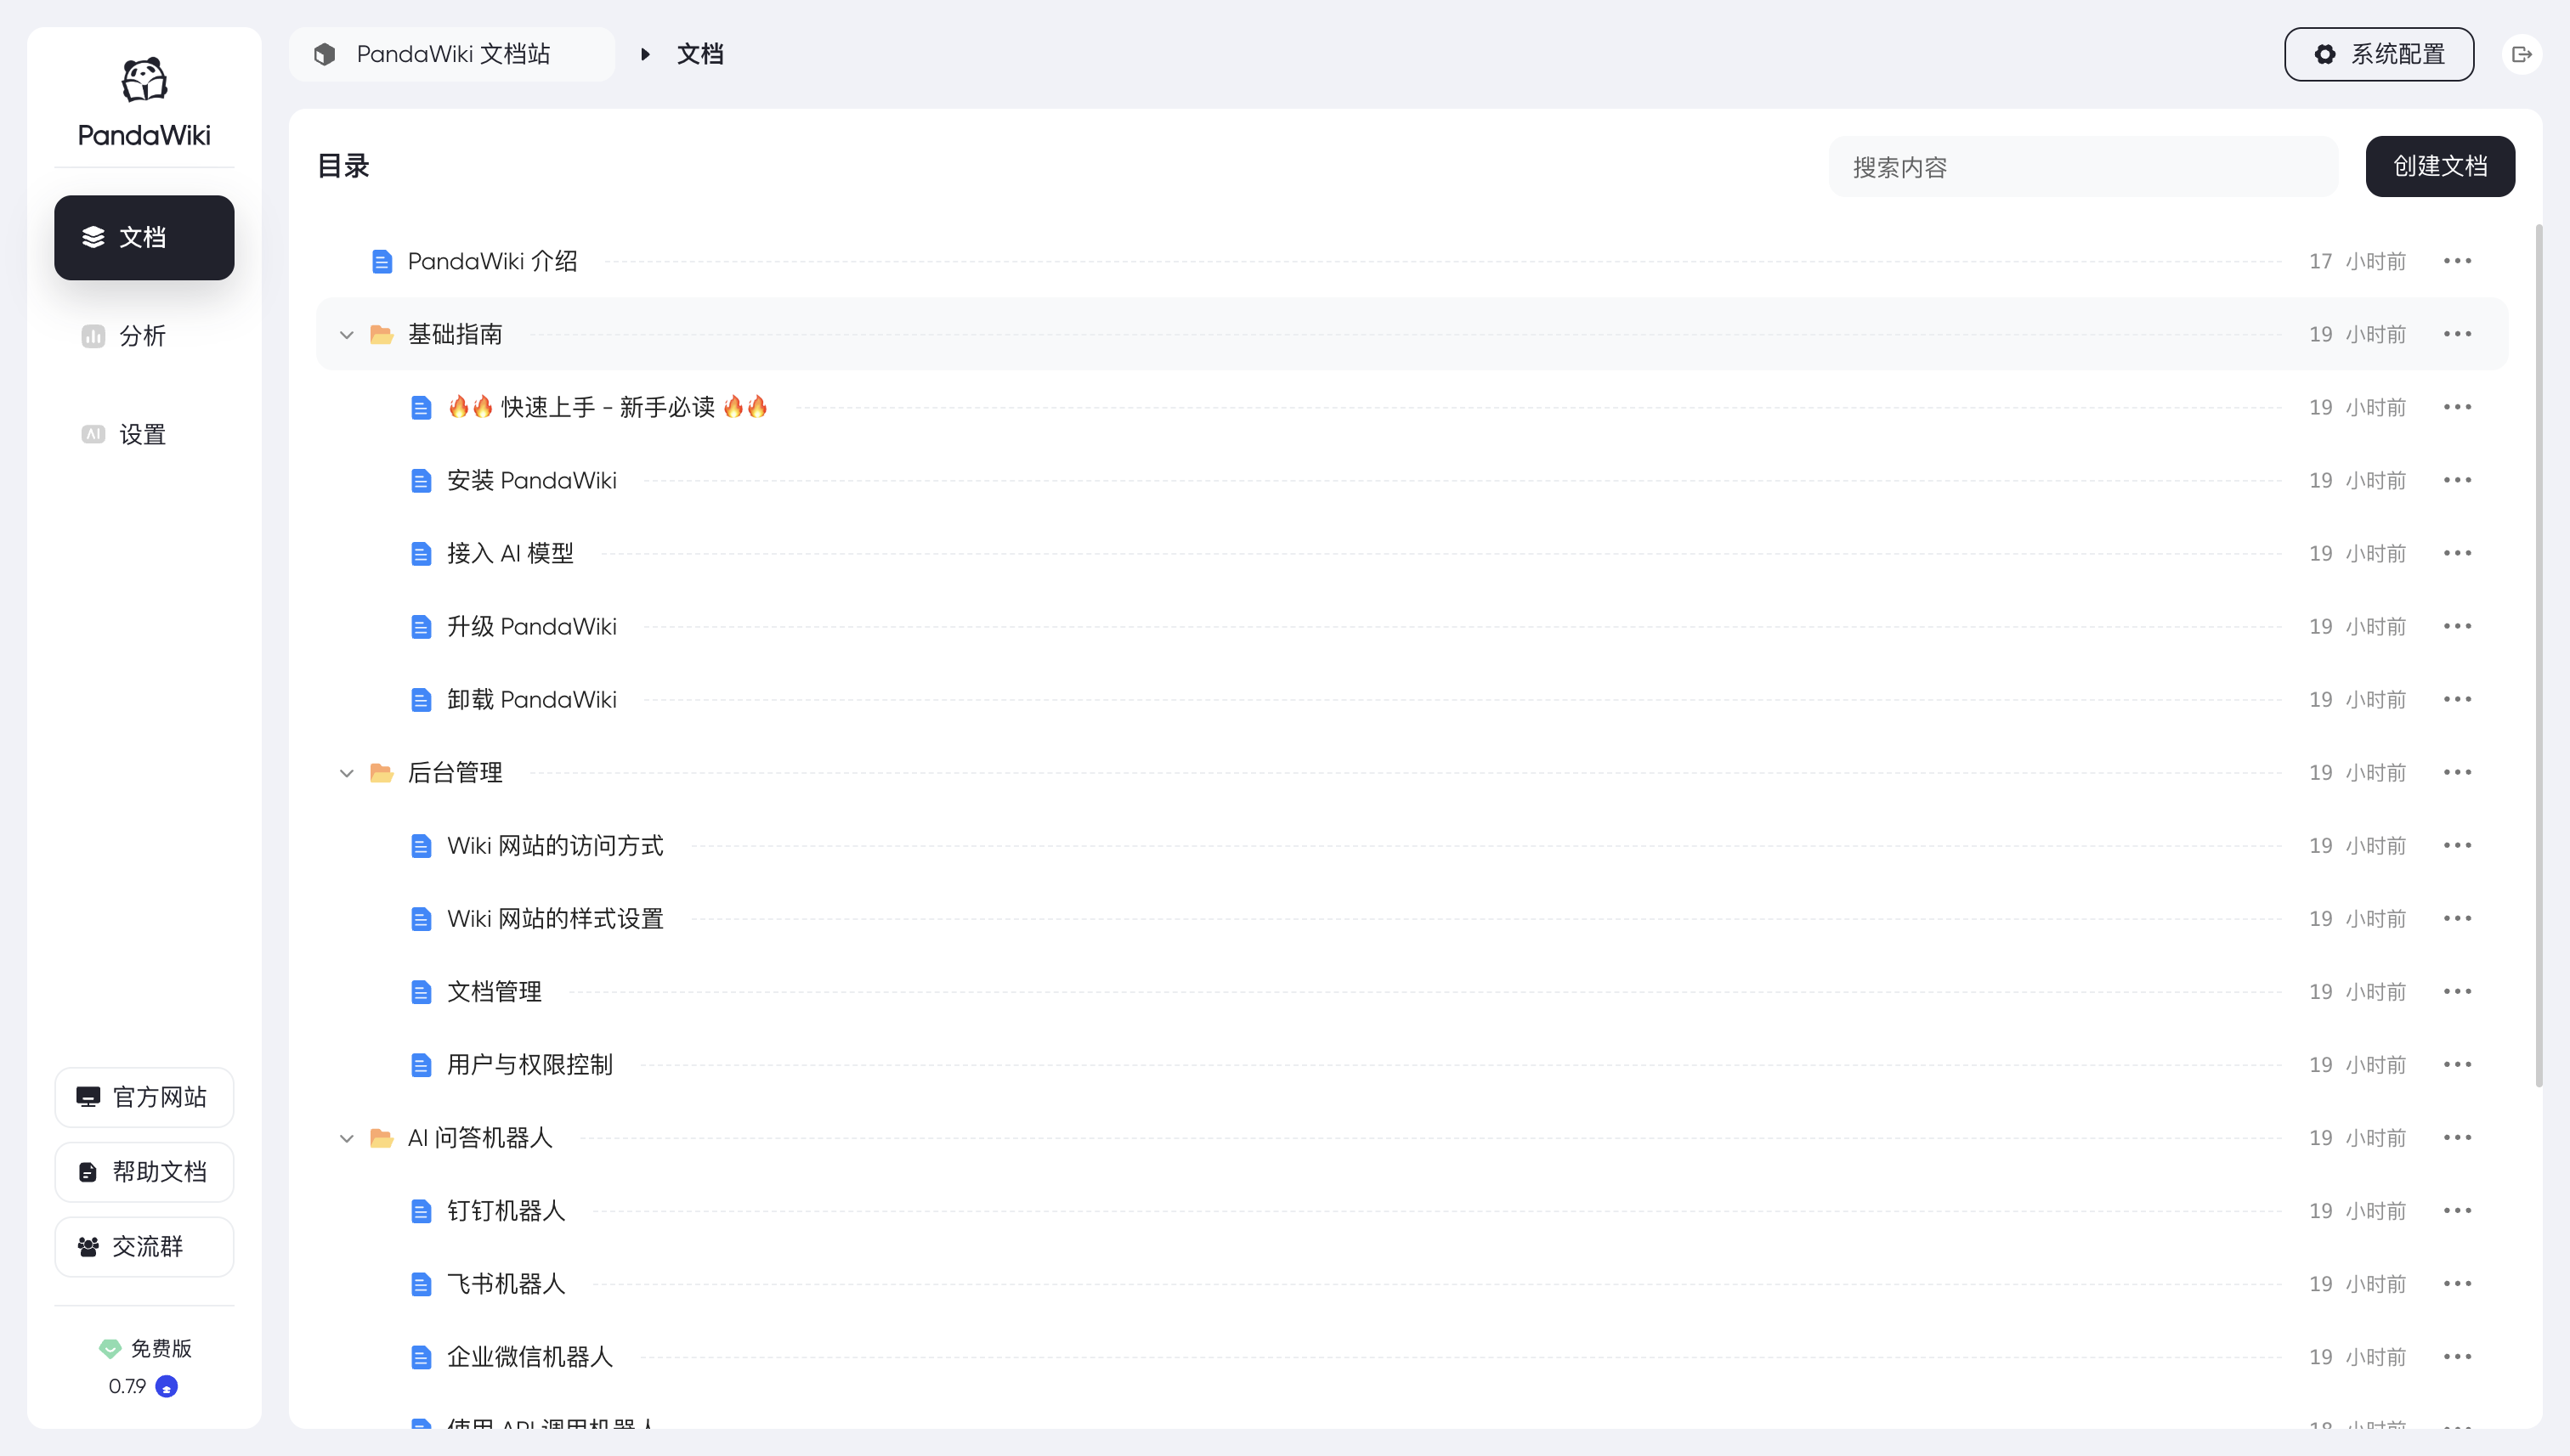Collapse the 基础指南 folder
The width and height of the screenshot is (2570, 1456).
point(347,334)
